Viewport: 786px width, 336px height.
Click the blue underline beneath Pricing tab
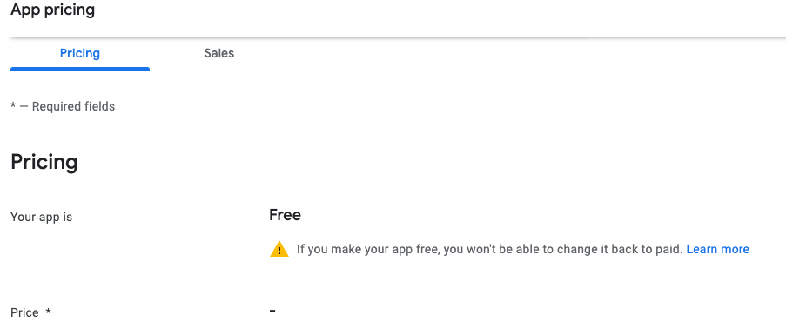(x=80, y=69)
